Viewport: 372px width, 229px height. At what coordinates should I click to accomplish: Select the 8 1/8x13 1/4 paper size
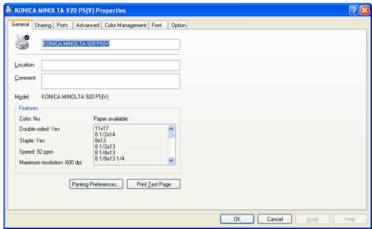coord(110,158)
